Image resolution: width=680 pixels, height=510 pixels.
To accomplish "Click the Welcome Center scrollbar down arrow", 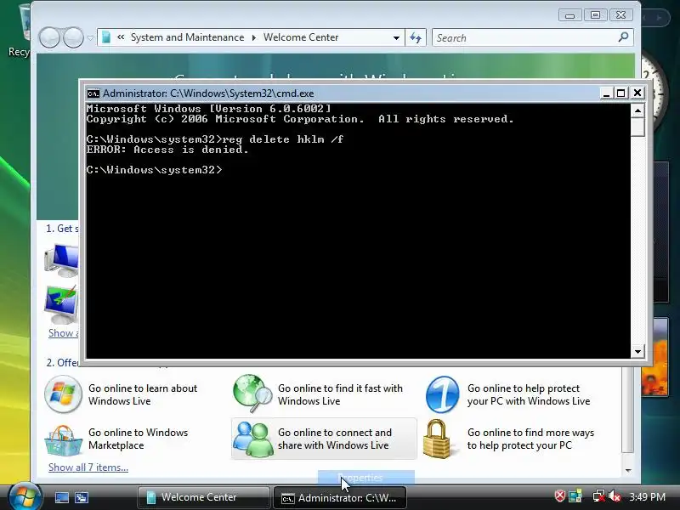I will click(x=628, y=471).
